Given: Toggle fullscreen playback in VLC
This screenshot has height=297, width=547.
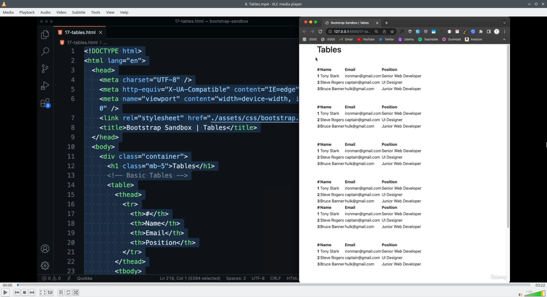Looking at the screenshot, I should coord(42,292).
